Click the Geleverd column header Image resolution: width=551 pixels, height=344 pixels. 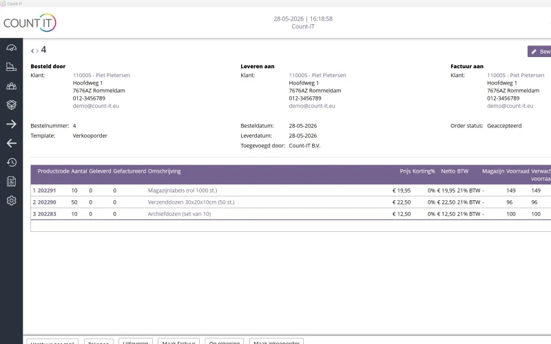pos(100,171)
